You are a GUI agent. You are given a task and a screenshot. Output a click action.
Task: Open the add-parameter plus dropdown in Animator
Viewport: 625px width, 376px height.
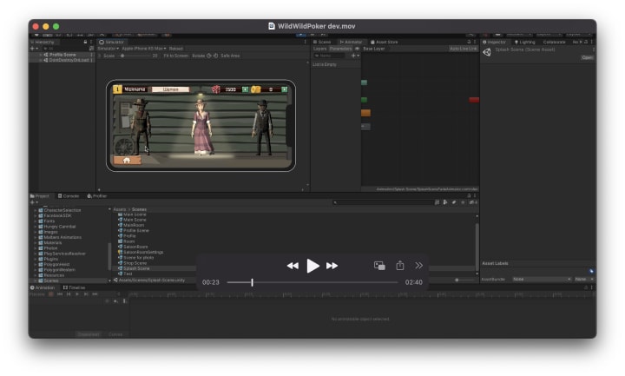(355, 56)
